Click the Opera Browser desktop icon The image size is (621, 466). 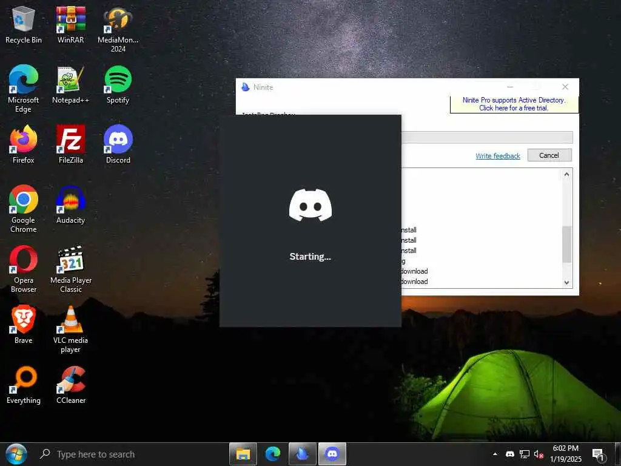(x=24, y=269)
